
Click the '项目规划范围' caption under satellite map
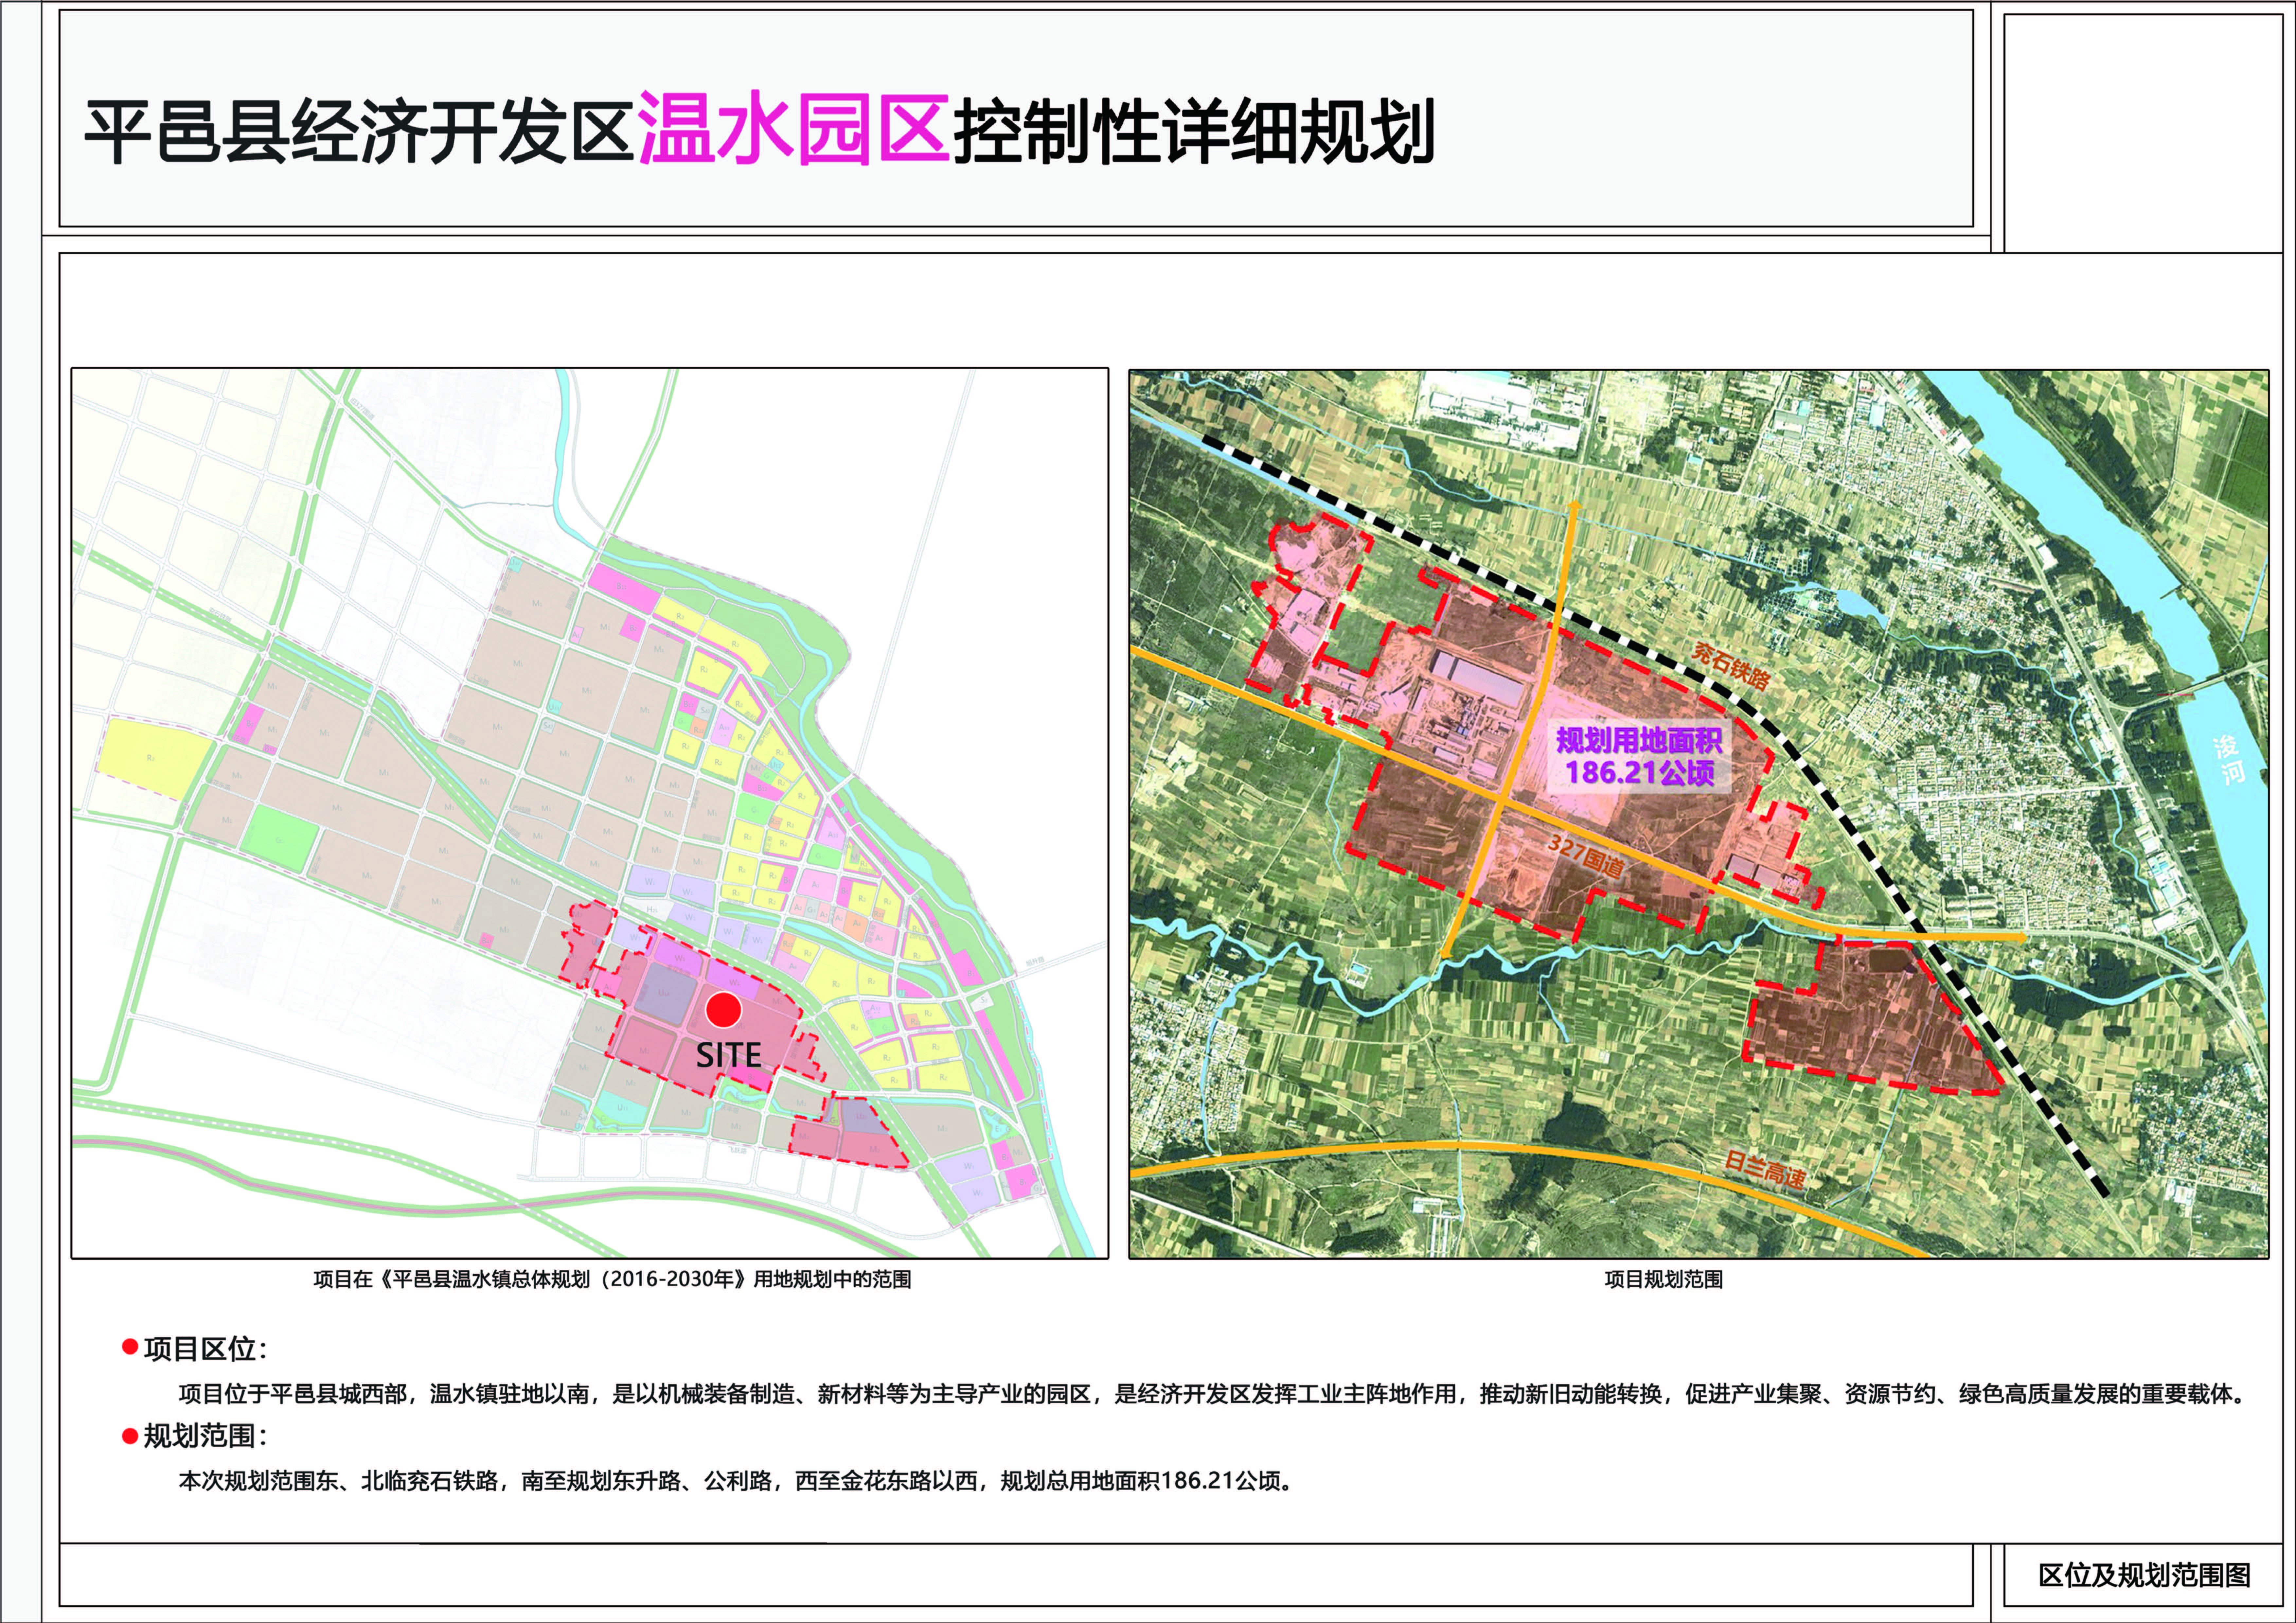coord(1664,1280)
